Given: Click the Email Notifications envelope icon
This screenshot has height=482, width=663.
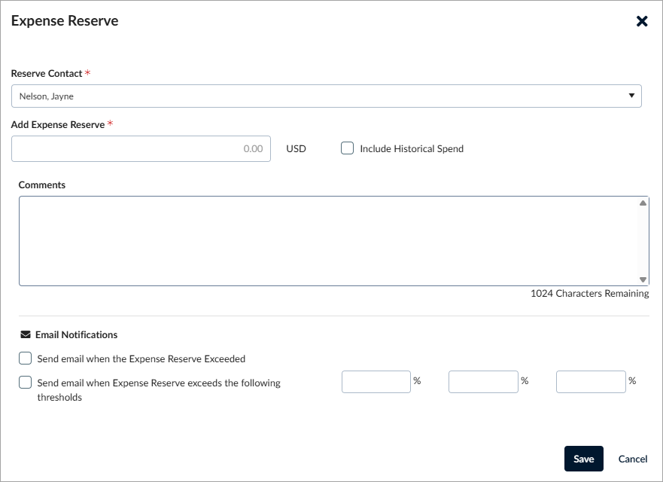Looking at the screenshot, I should [x=25, y=334].
